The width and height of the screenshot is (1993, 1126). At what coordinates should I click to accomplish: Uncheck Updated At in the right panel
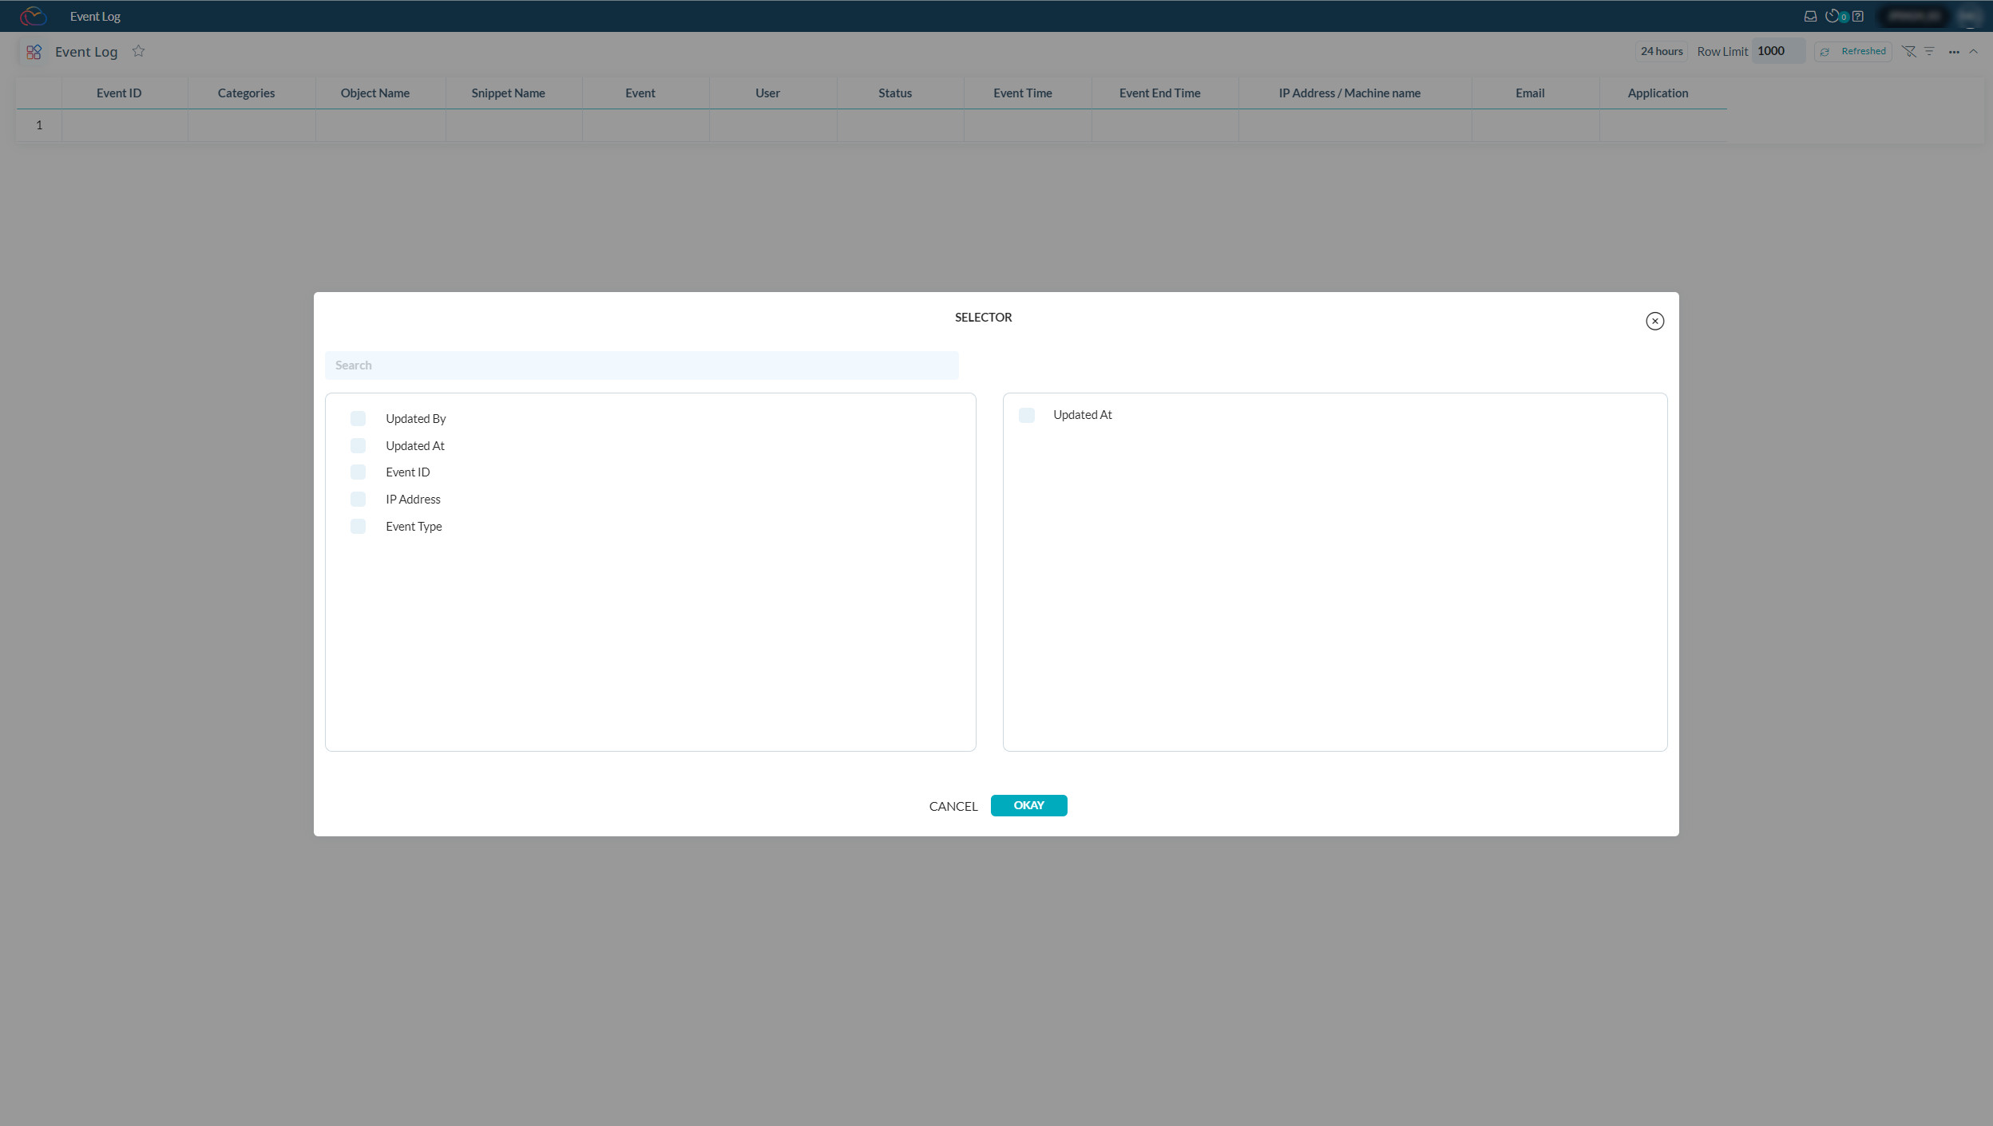click(1026, 414)
